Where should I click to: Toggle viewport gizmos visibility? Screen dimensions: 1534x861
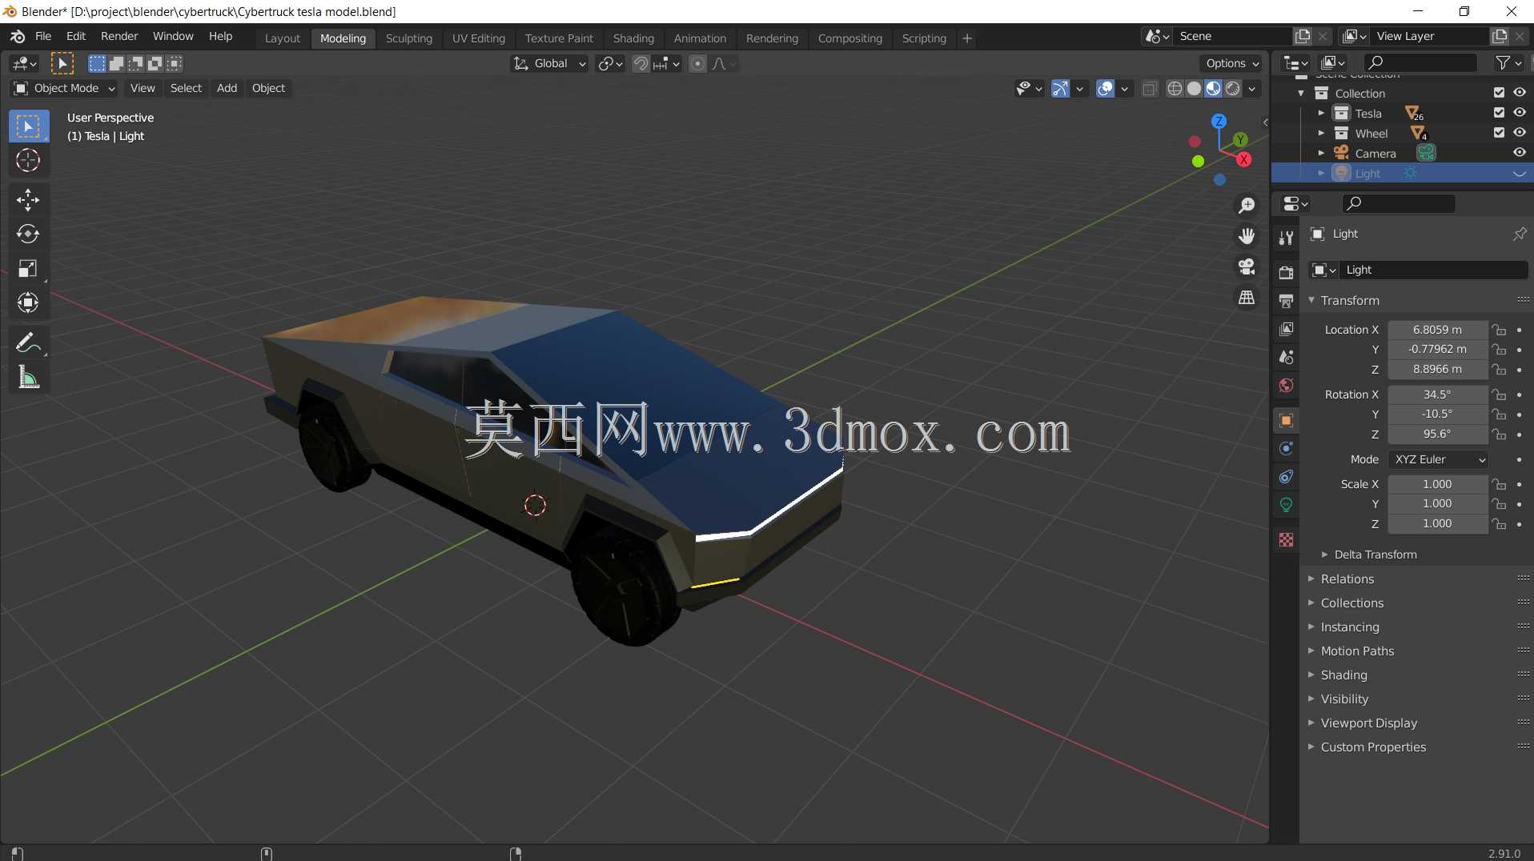tap(1060, 89)
